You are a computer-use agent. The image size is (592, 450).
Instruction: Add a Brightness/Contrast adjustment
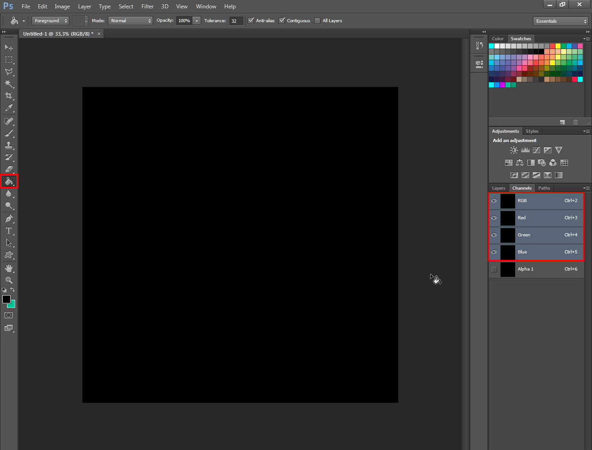point(514,150)
